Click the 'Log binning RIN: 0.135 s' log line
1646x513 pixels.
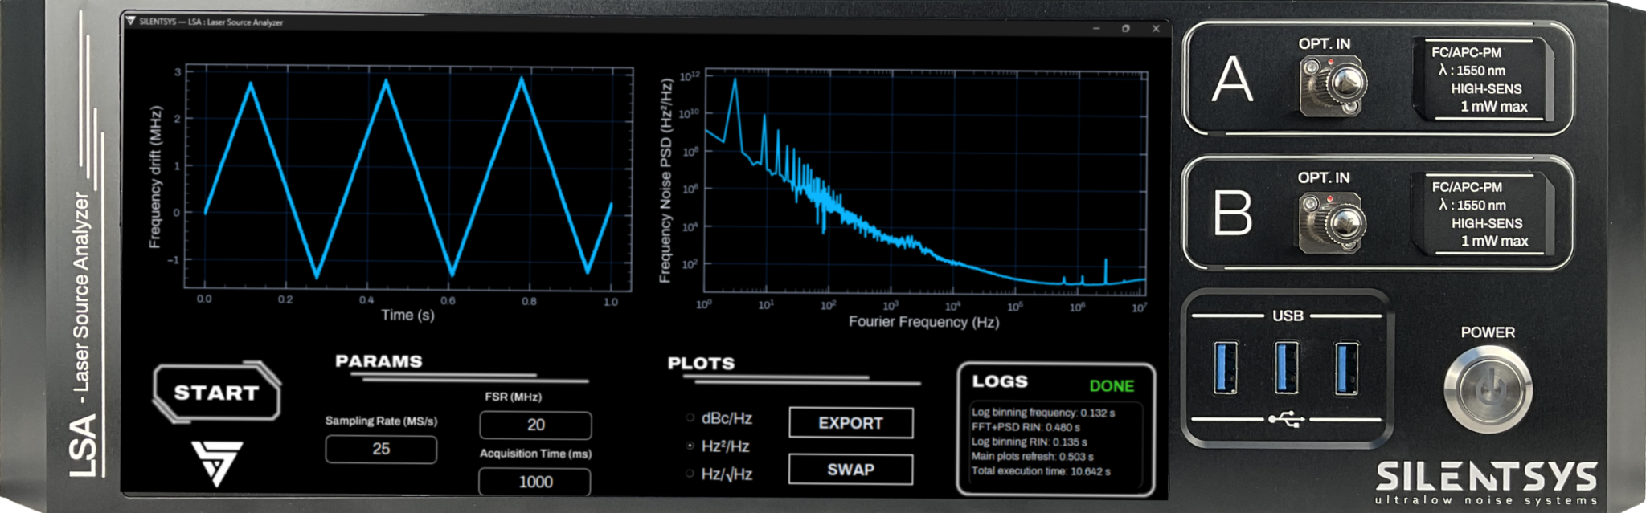pyautogui.click(x=1029, y=442)
